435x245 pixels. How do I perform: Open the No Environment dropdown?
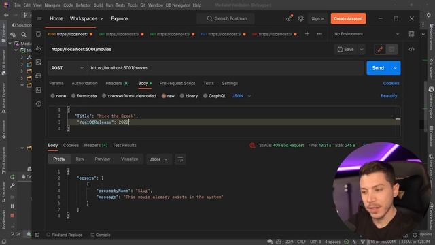coord(367,34)
